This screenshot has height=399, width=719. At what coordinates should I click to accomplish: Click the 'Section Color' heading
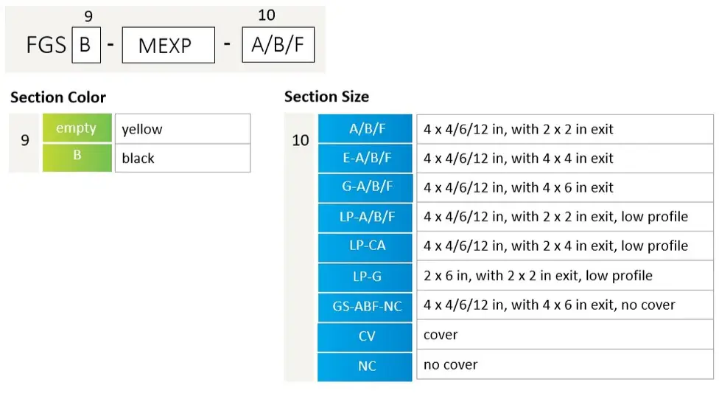coord(58,97)
